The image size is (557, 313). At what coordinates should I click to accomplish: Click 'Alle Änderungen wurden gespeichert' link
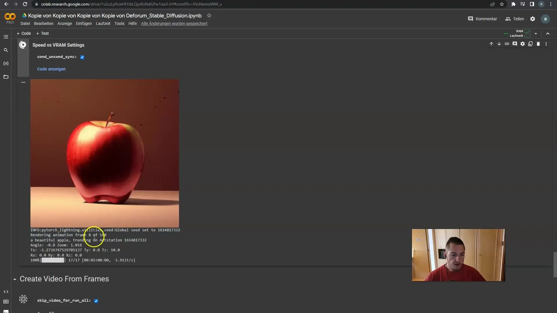tap(174, 23)
